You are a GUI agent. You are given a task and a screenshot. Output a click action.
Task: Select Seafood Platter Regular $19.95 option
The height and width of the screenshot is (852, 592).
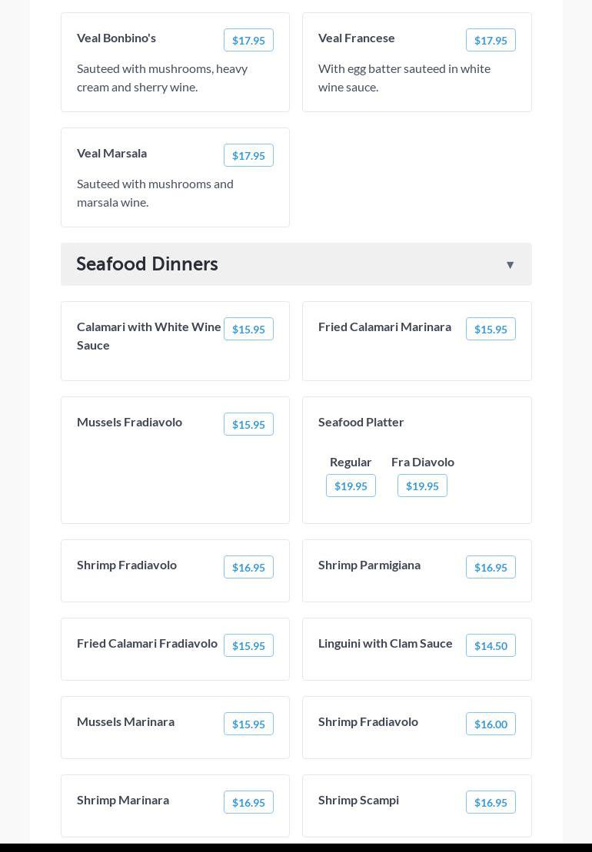click(351, 486)
